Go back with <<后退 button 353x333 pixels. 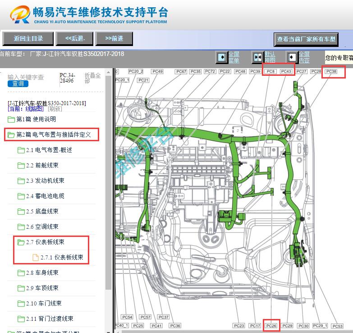click(75, 38)
